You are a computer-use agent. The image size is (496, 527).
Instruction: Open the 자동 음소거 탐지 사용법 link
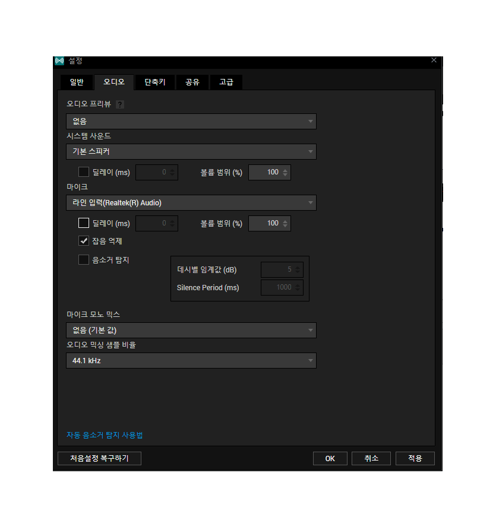point(105,435)
